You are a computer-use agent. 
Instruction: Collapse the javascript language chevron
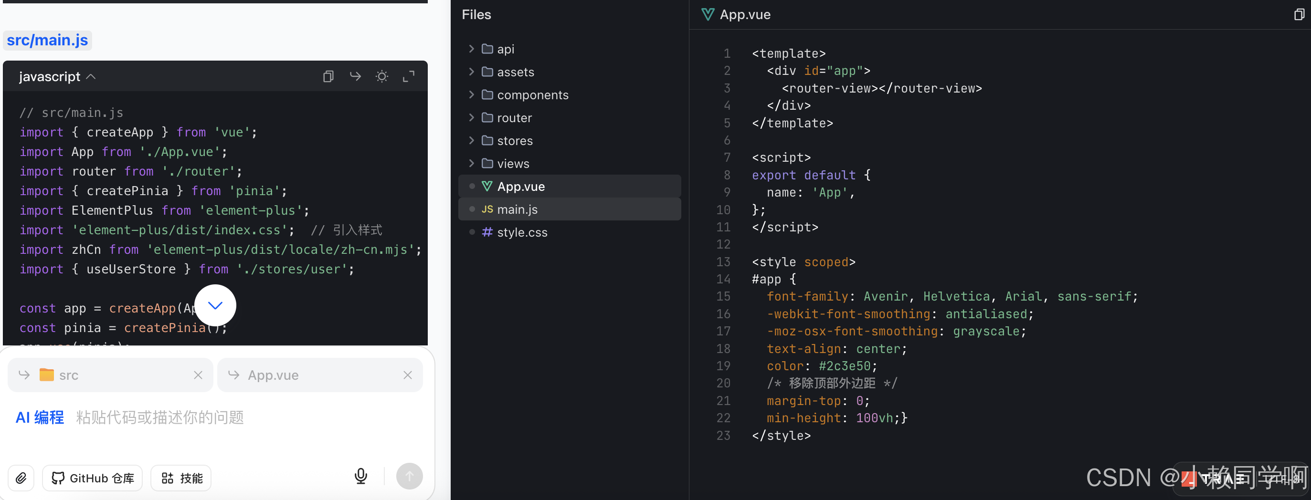pyautogui.click(x=91, y=77)
